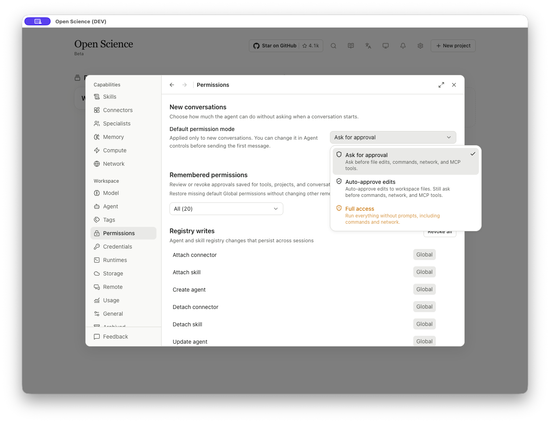
Task: Click the Skills icon in sidebar
Action: point(97,97)
